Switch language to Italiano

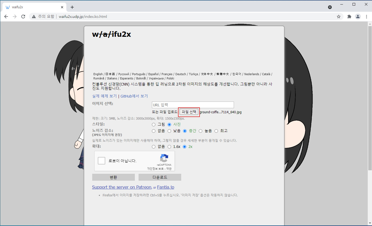pyautogui.click(x=112, y=78)
